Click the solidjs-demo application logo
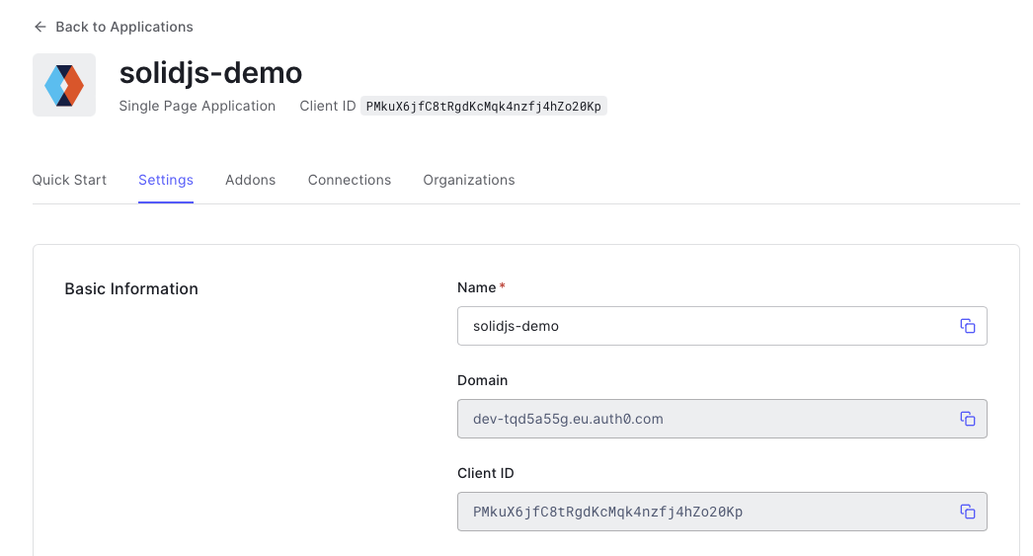This screenshot has width=1033, height=556. pyautogui.click(x=64, y=85)
